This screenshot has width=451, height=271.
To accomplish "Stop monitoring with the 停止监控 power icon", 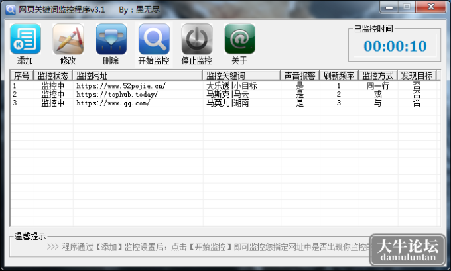I will [x=197, y=39].
